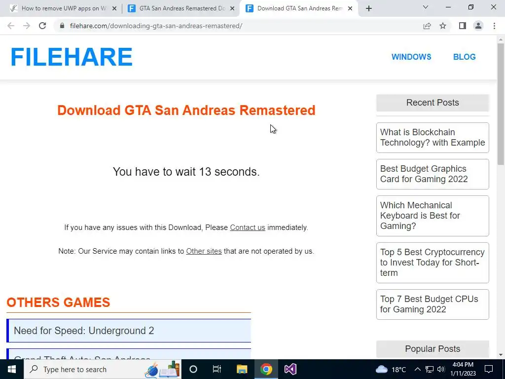
Task: Open 'Which Mechanical Keyboard is Best' post
Action: pos(433,216)
